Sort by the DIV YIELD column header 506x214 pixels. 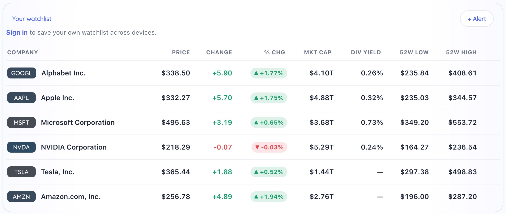366,52
